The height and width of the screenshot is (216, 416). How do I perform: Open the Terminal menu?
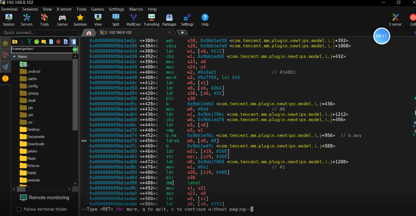coord(9,9)
